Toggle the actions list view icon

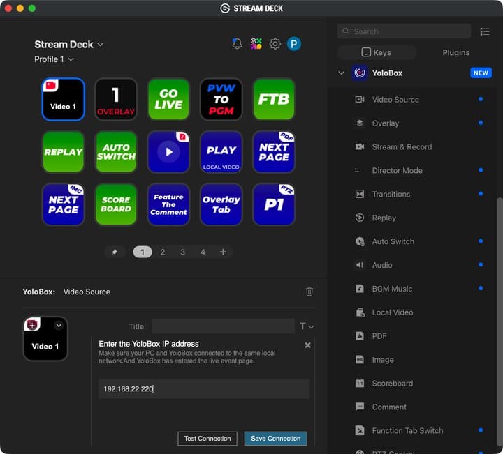[x=485, y=31]
